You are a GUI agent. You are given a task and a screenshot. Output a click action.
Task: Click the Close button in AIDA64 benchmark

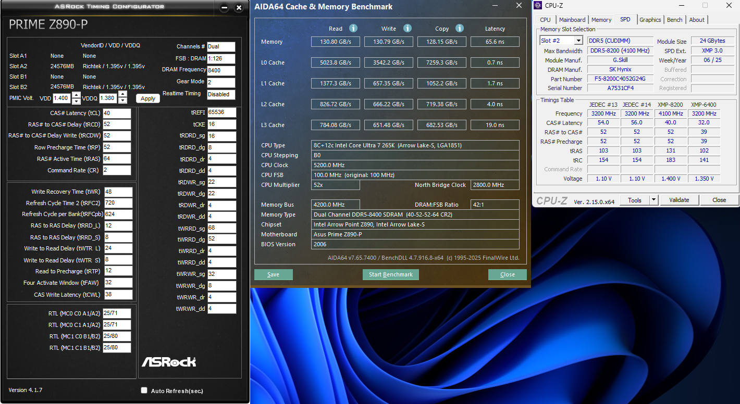coord(508,274)
